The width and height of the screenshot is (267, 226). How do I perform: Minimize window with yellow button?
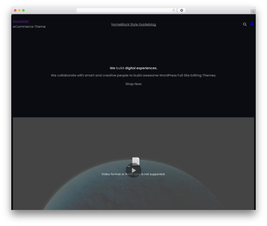[19, 11]
